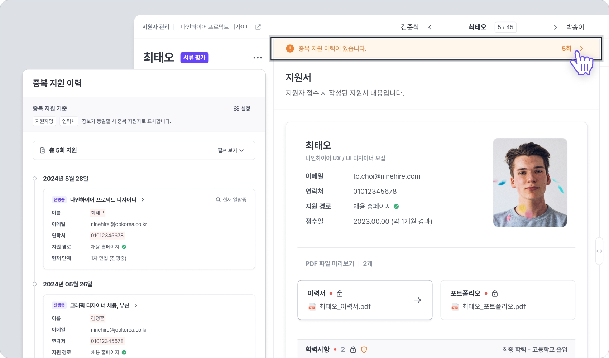This screenshot has width=609, height=358.
Task: Open duplicate history via chevron beside 5회
Action: [x=581, y=48]
